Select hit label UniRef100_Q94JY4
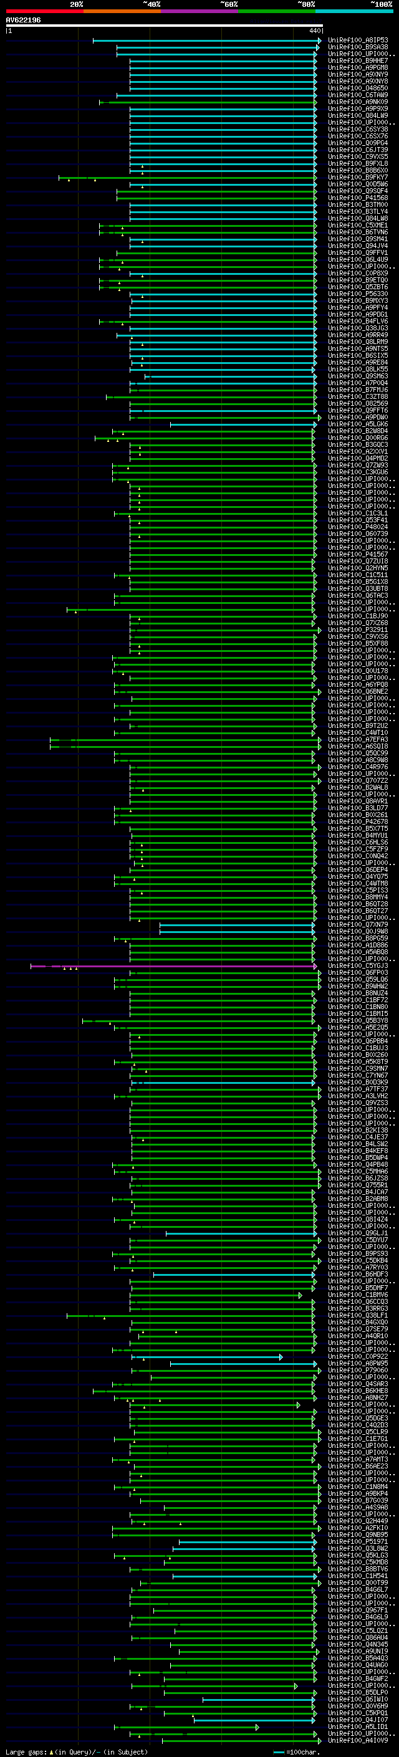Image resolution: width=399 pixels, height=1757 pixels. (x=358, y=246)
